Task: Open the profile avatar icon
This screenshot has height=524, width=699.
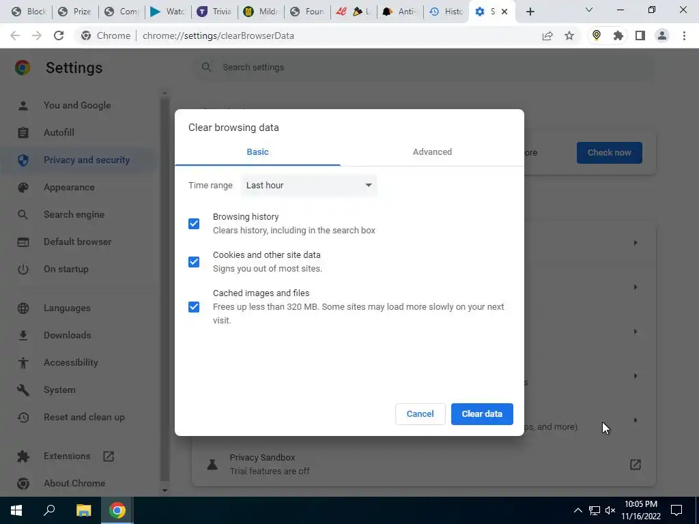Action: (x=662, y=35)
